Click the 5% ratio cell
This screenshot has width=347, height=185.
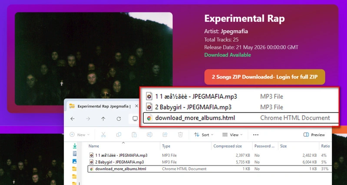pyautogui.click(x=324, y=162)
